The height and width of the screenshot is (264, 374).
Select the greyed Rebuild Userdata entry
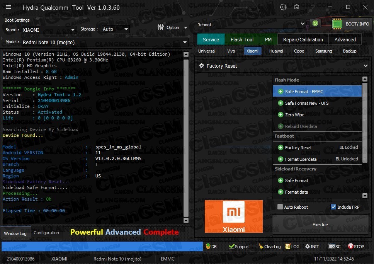pyautogui.click(x=317, y=126)
